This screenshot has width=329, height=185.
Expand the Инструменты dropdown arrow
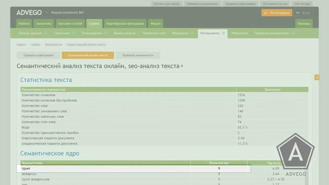tap(224, 33)
